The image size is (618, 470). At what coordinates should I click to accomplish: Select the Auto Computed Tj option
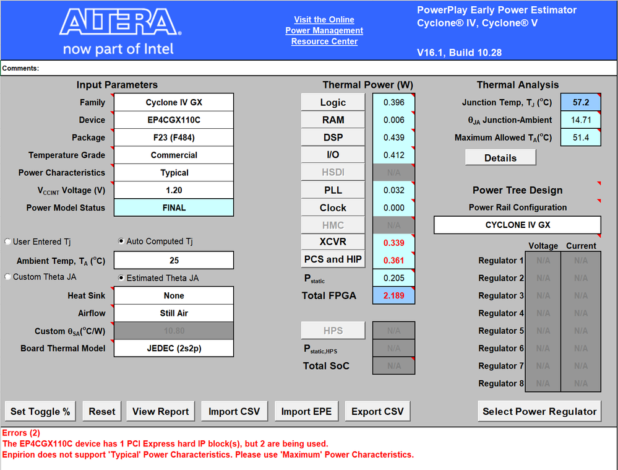coord(121,241)
